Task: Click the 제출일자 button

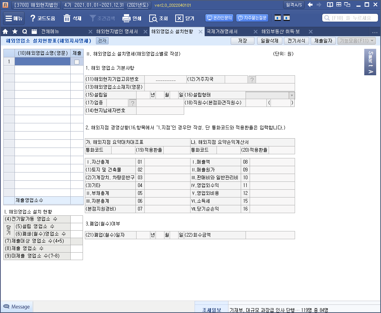Action: point(323,41)
